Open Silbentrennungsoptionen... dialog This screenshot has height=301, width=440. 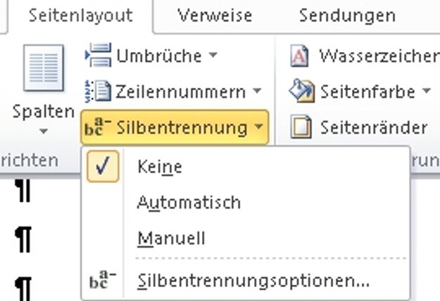tap(253, 280)
